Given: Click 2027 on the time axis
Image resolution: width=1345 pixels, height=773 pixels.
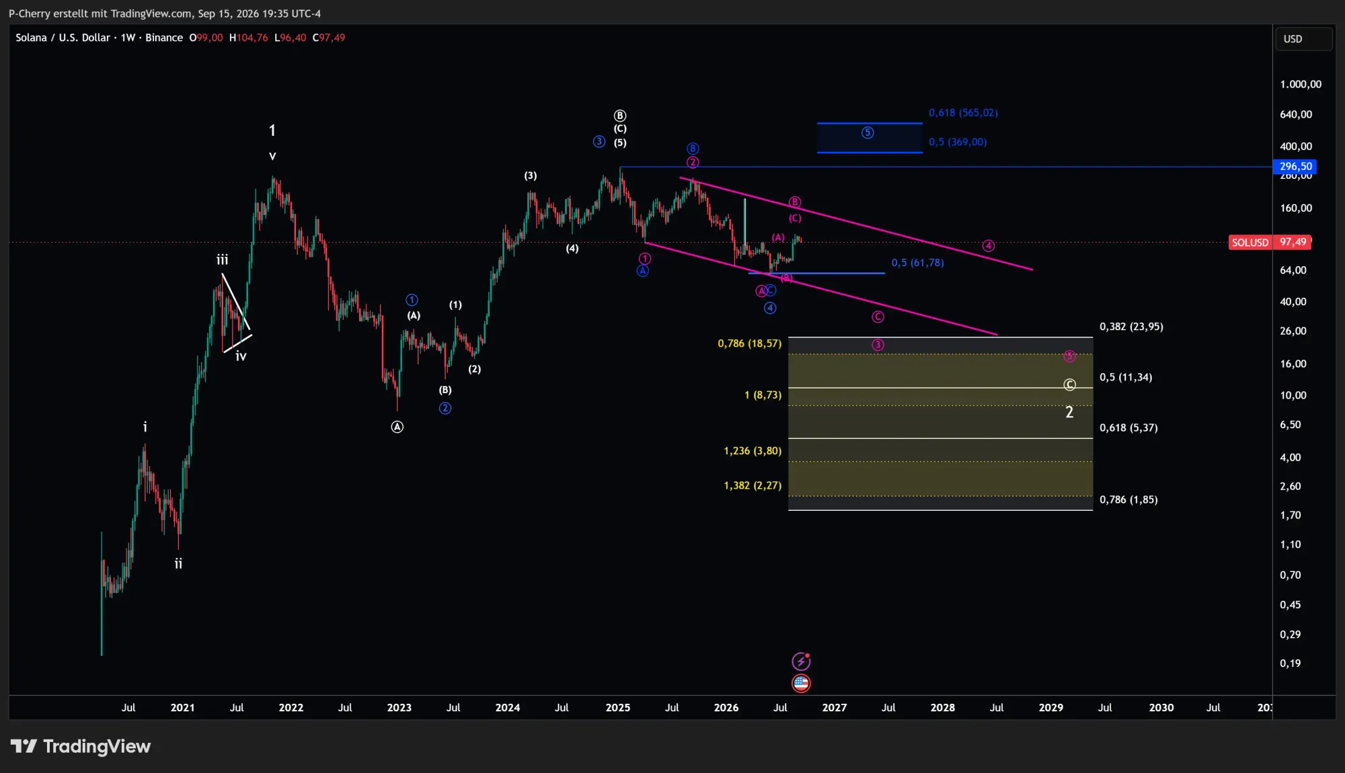Looking at the screenshot, I should click(834, 708).
